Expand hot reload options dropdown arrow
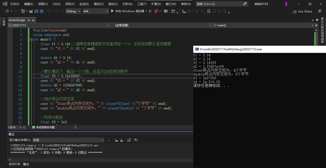Screen dimensions: 326x168 [160, 11]
